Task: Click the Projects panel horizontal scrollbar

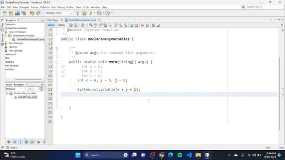Action: pyautogui.click(x=28, y=80)
